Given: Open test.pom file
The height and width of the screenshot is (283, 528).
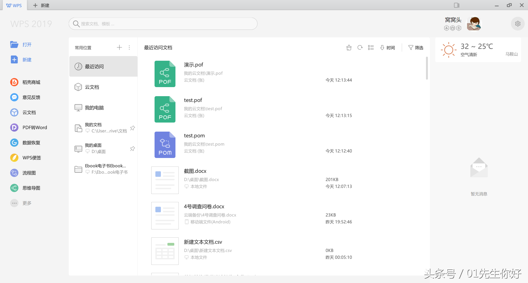Looking at the screenshot, I should tap(194, 135).
